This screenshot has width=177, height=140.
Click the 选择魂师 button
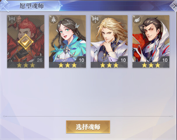[88, 127]
